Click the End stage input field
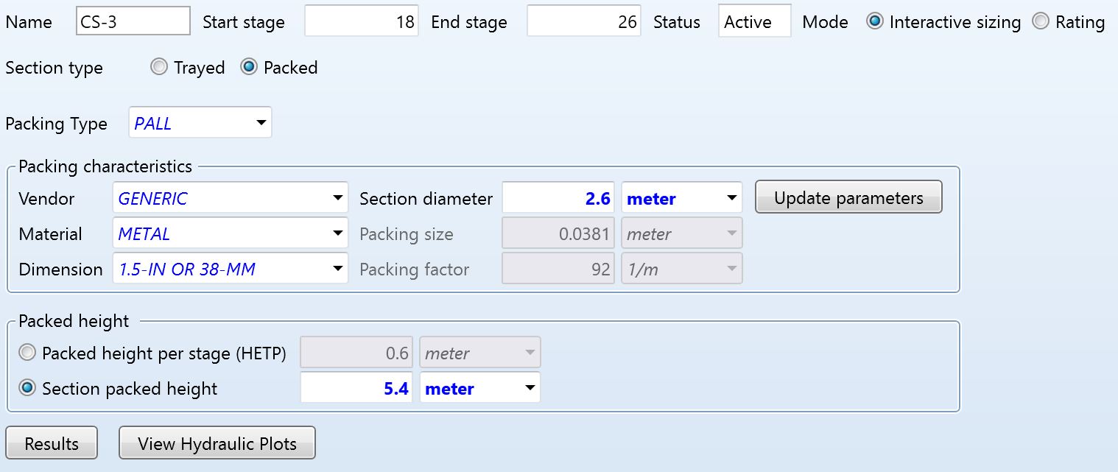The width and height of the screenshot is (1118, 472). click(x=584, y=22)
